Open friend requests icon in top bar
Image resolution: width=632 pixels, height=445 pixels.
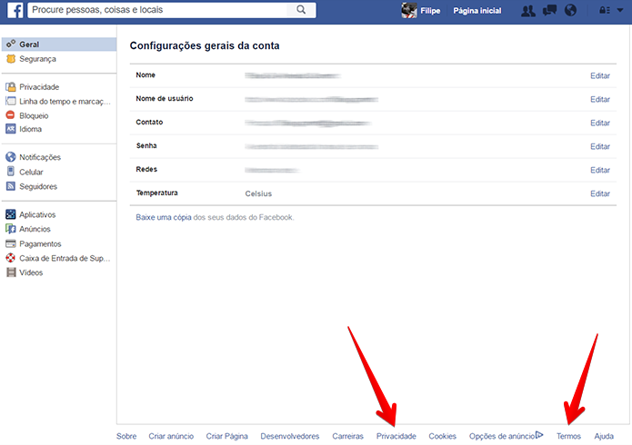point(528,11)
